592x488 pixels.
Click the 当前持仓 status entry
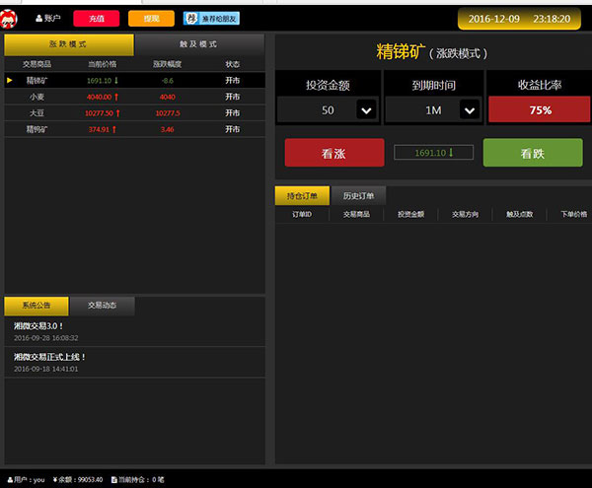138,480
